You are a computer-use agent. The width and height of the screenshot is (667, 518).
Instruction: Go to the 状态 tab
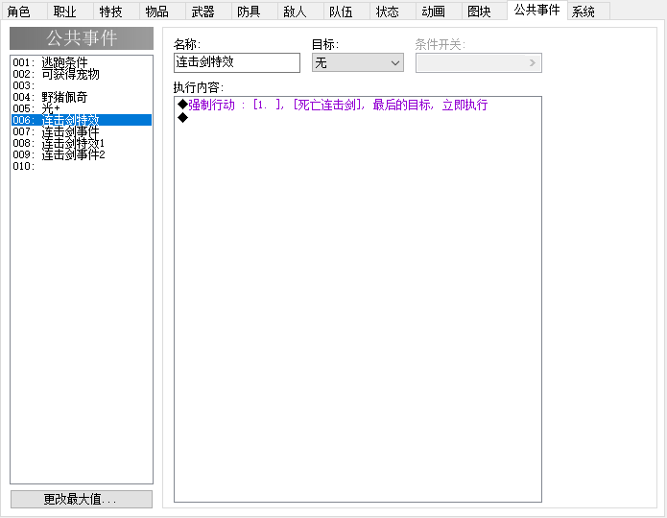point(393,12)
